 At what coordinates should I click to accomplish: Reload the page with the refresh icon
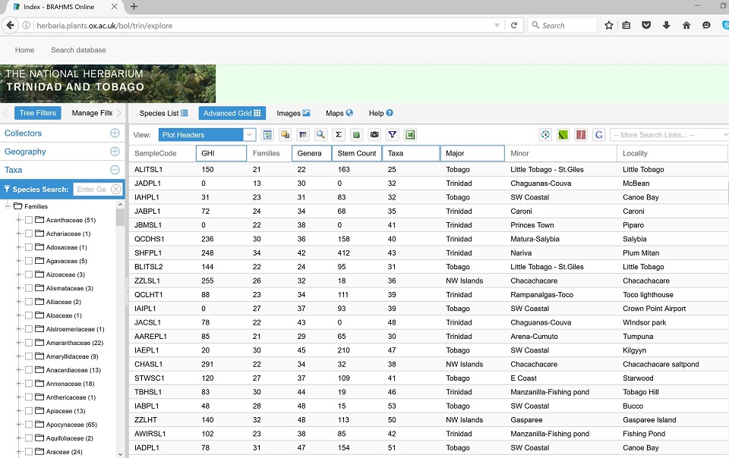tap(514, 26)
